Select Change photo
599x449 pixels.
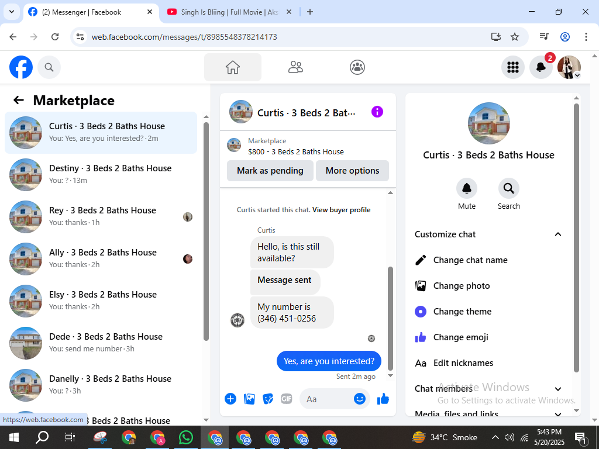pyautogui.click(x=488, y=285)
